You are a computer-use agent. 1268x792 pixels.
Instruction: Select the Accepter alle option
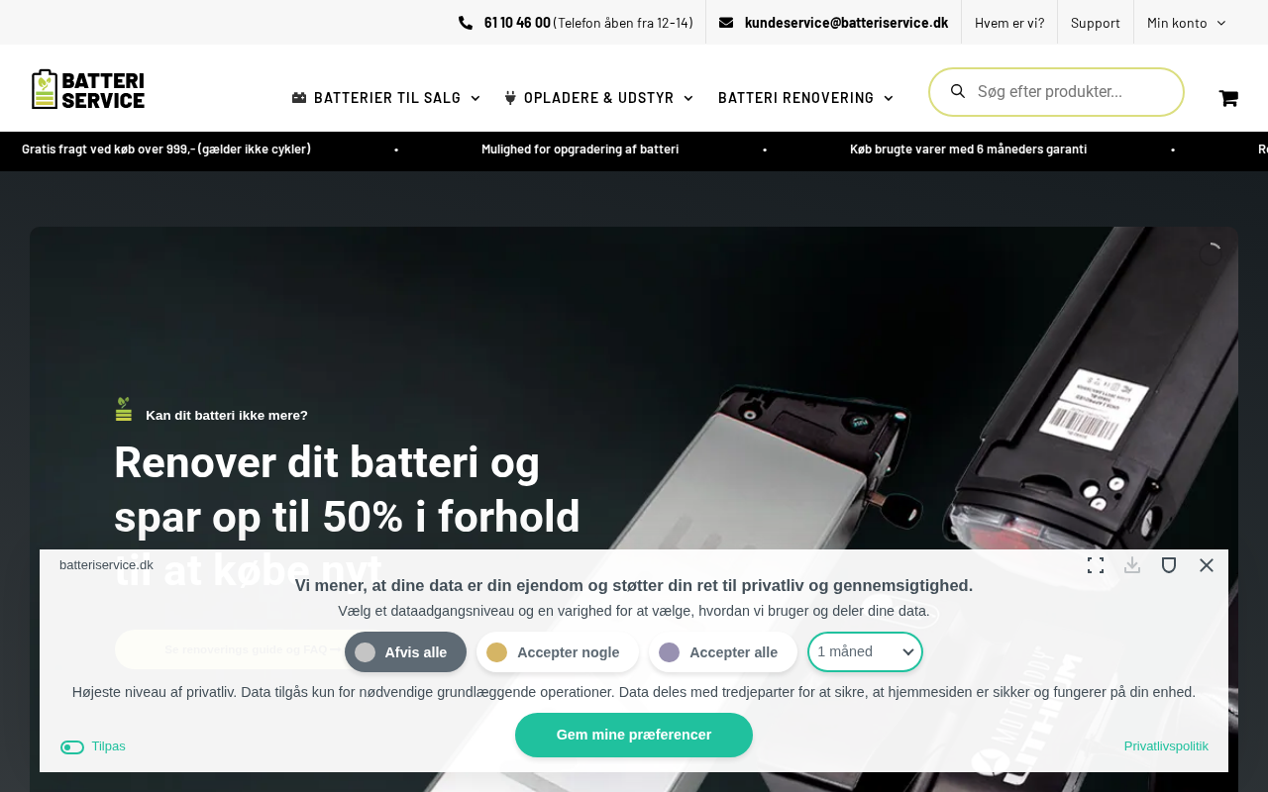point(723,652)
